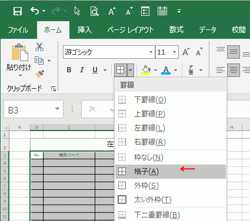Expand the font color arrow

click(176, 70)
